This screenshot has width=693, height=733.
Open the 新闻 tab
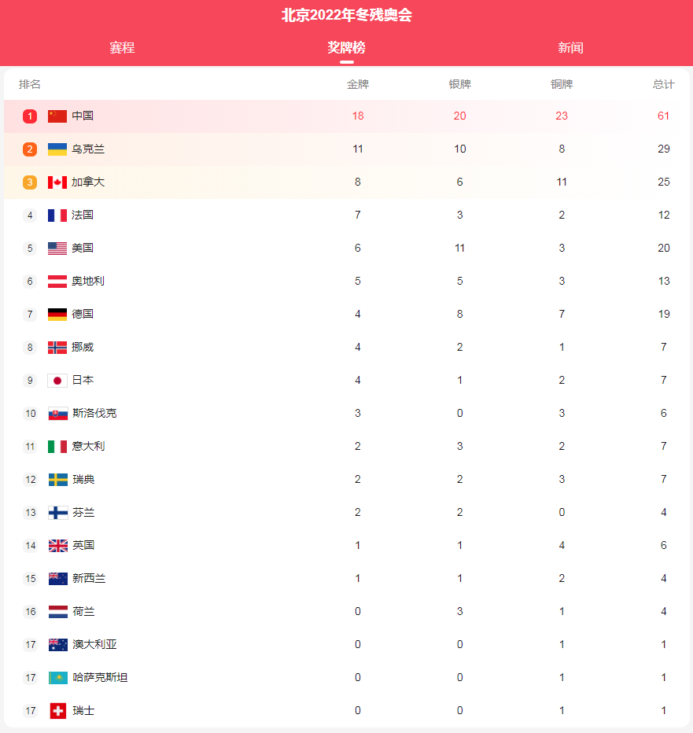click(570, 48)
